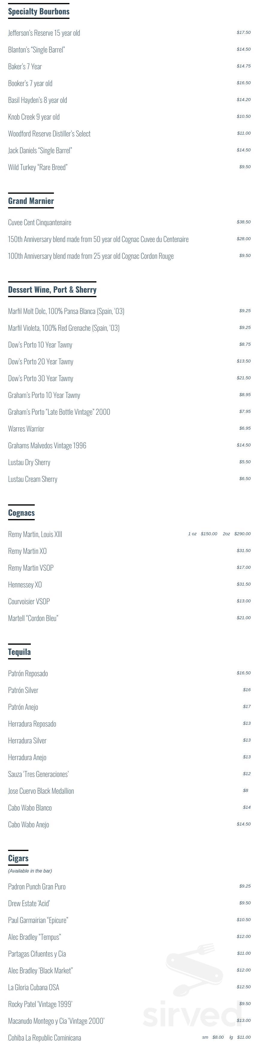Select Jose Cuervo Black Medallion
The image size is (259, 1051).
click(x=41, y=791)
